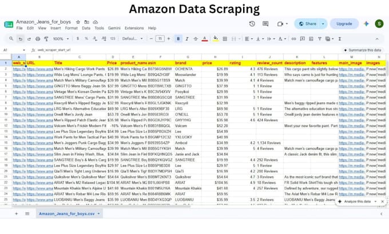Check the cloud document status icon
389x234 pixels.
pos(96,22)
